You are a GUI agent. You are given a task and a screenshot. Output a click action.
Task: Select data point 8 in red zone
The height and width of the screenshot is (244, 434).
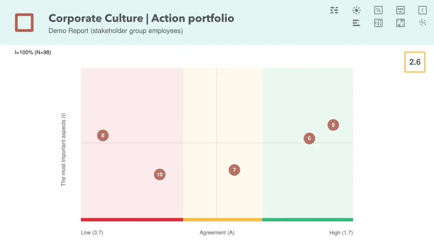click(103, 136)
